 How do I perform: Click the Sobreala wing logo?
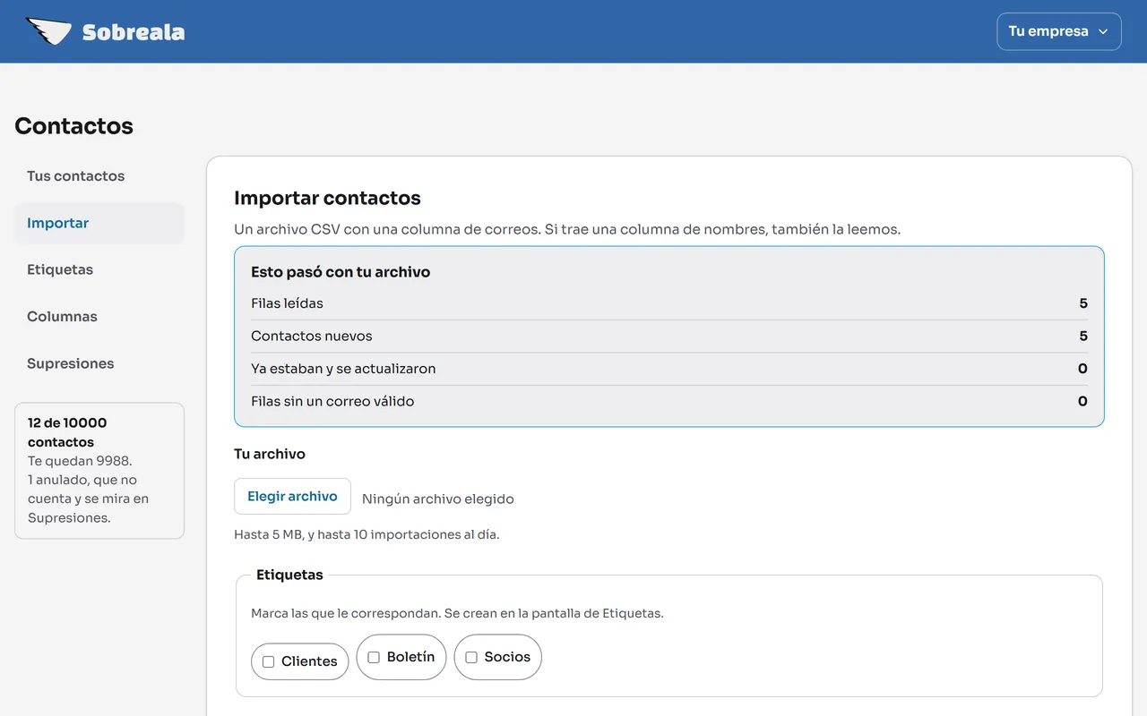(x=48, y=31)
